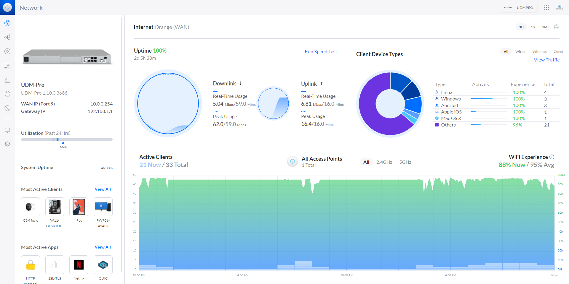Open the UniFi Devices sidebar panel

pyautogui.click(x=7, y=51)
